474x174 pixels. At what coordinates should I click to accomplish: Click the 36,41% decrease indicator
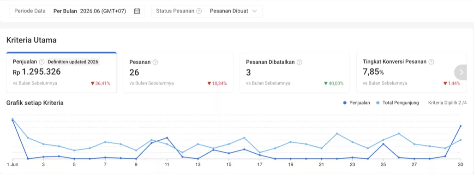(101, 84)
